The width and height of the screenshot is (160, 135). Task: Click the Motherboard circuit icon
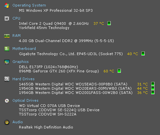point(7,49)
